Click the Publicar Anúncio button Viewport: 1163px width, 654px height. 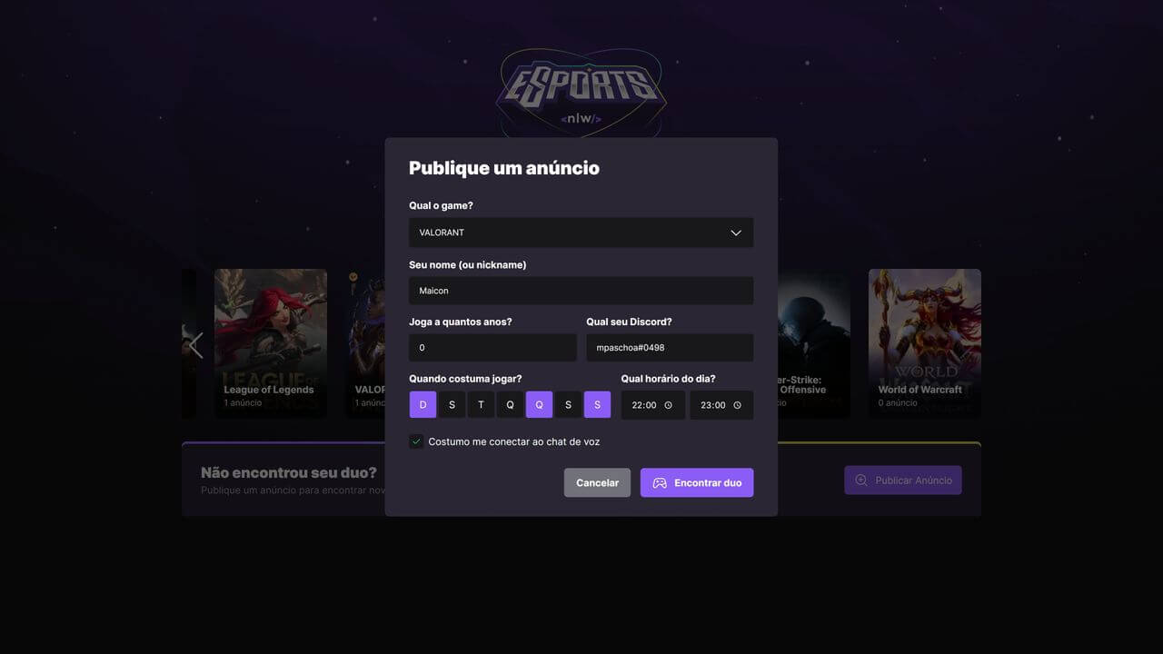pos(903,481)
